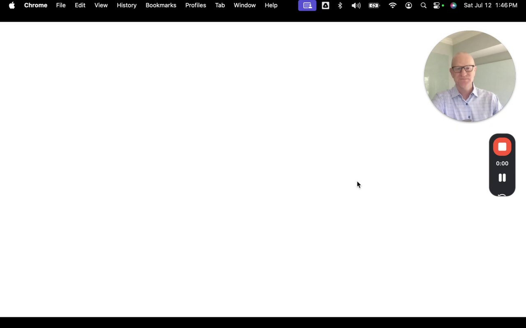
Task: Launch Siri from the menu bar
Action: click(453, 5)
